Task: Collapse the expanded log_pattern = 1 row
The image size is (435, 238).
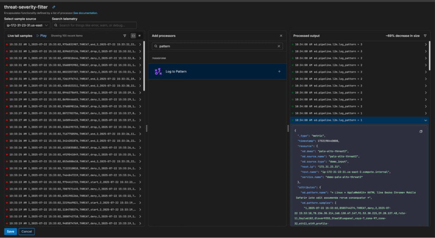Action: pos(426,121)
